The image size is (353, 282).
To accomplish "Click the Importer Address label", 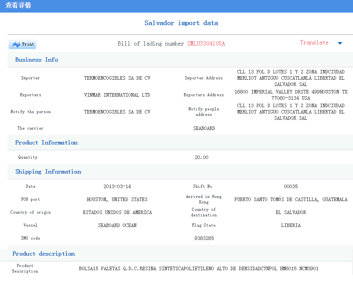I will click(x=203, y=78).
